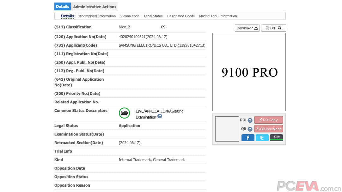Share on Facebook icon
This screenshot has width=342, height=192.
pos(248,138)
